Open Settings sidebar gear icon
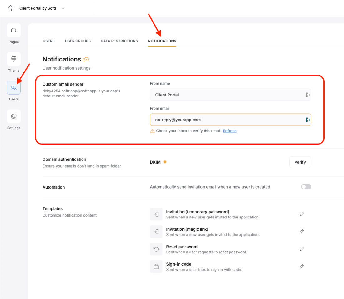This screenshot has height=299, width=344. (x=13, y=116)
